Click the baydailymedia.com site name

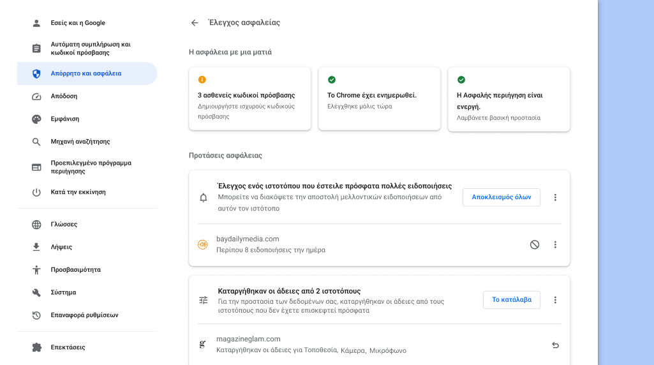pyautogui.click(x=248, y=239)
